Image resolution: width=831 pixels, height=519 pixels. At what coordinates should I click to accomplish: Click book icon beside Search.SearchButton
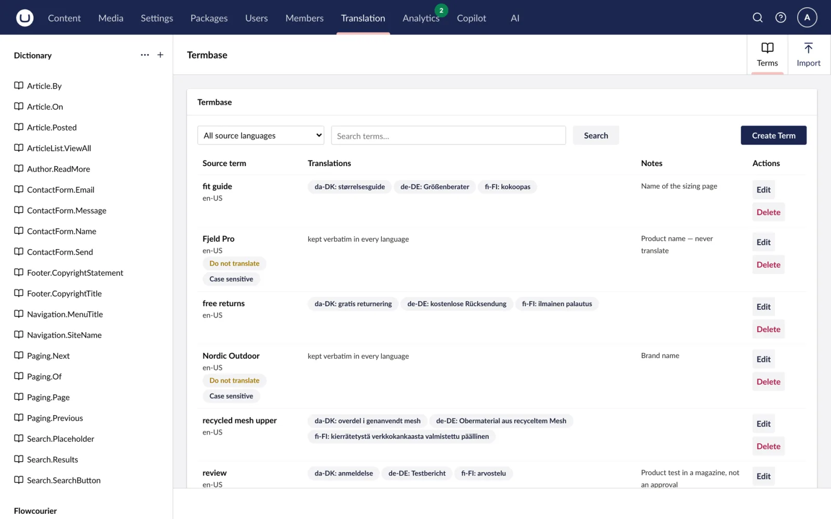[19, 480]
